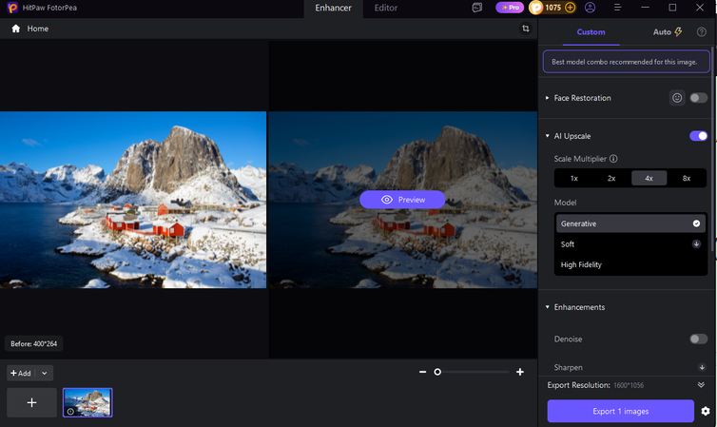Screen dimensions: 717x427
Task: Enable the Denoise toggle
Action: tap(698, 339)
